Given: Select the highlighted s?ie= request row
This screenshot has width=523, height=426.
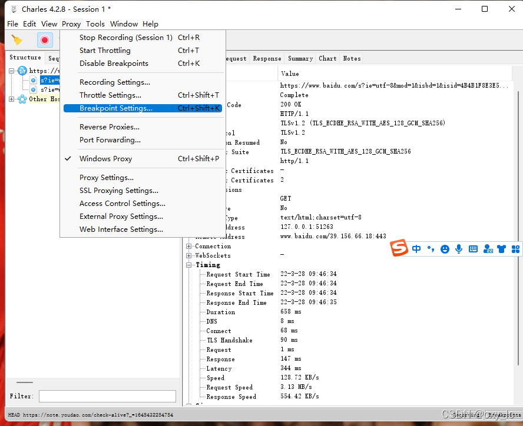Looking at the screenshot, I should 49,80.
